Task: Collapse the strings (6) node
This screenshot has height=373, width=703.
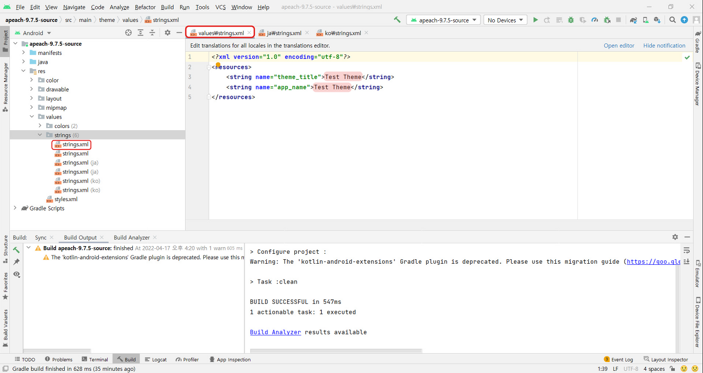Action: (x=40, y=135)
